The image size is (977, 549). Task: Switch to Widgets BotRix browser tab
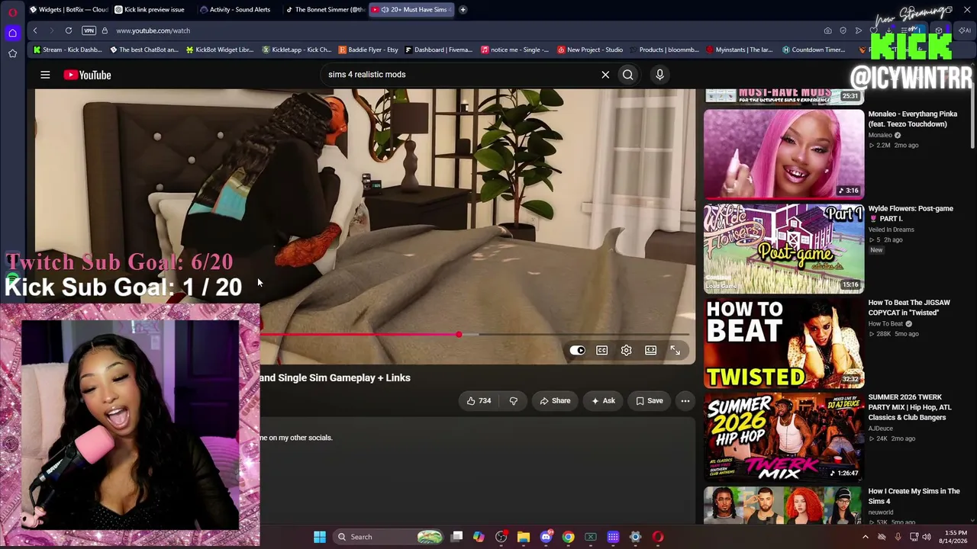69,10
